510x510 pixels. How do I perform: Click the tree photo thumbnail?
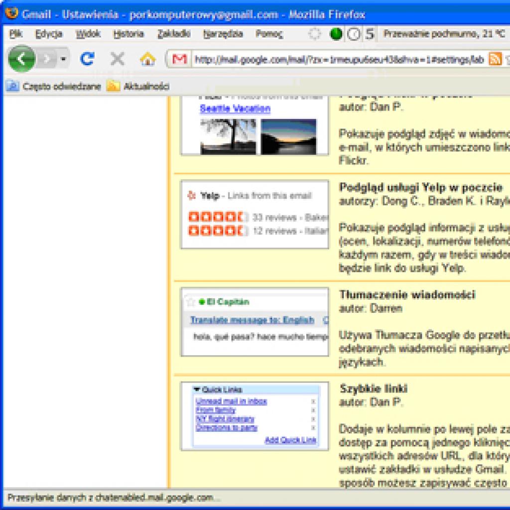[x=228, y=136]
